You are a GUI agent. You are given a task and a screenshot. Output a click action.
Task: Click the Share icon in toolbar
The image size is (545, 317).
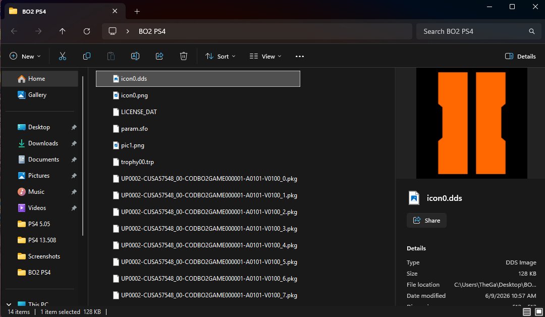159,57
